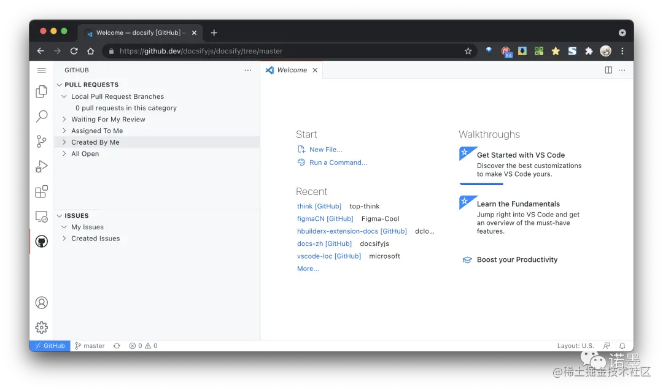This screenshot has height=390, width=663.
Task: Open recent docs-zh [GitHub] repository
Action: (x=324, y=243)
